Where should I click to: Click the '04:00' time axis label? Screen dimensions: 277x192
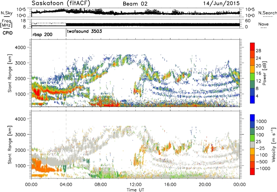(66, 185)
